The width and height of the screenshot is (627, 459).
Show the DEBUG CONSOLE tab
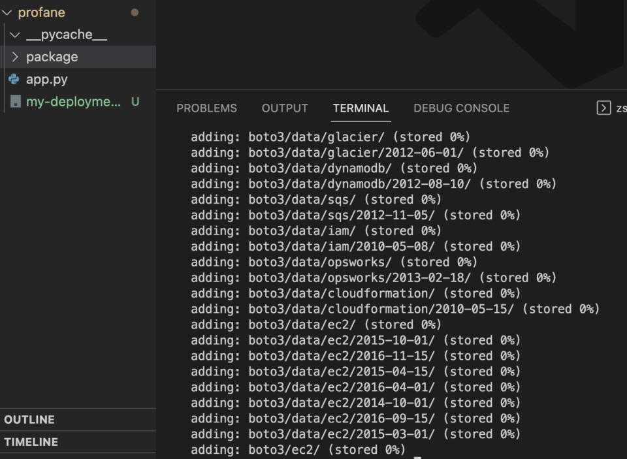[461, 108]
